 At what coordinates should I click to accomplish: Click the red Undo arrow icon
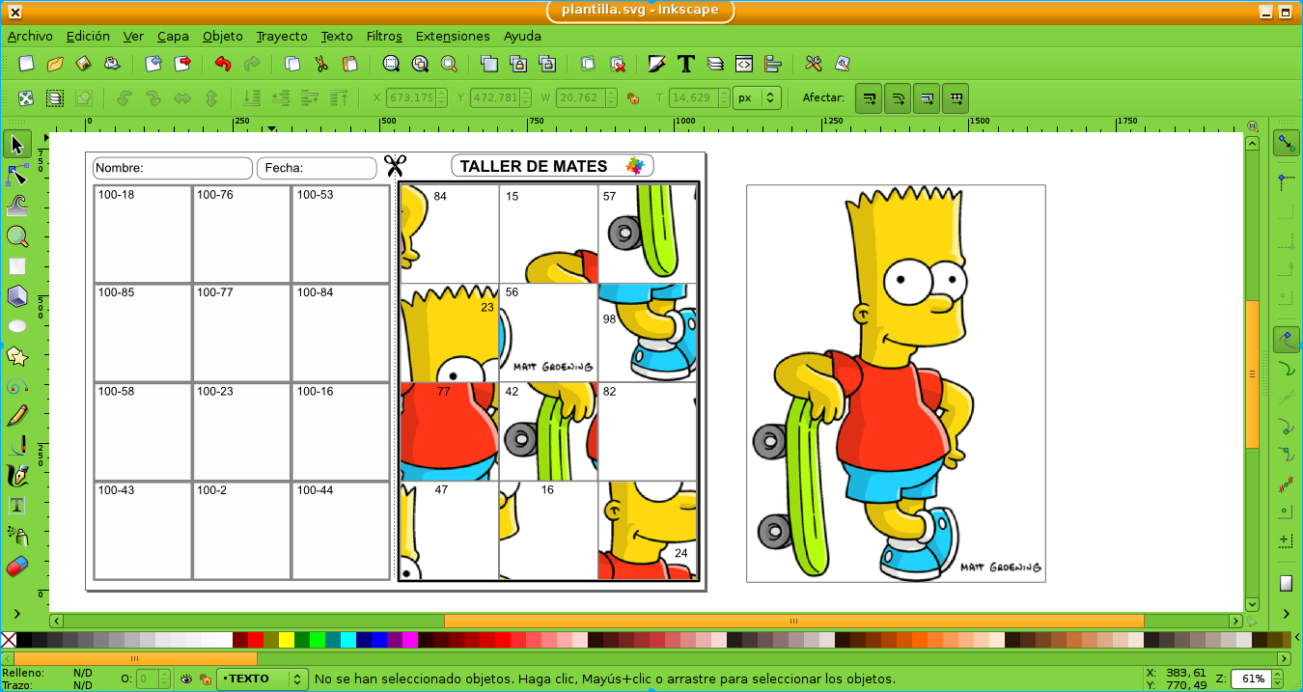tap(223, 64)
